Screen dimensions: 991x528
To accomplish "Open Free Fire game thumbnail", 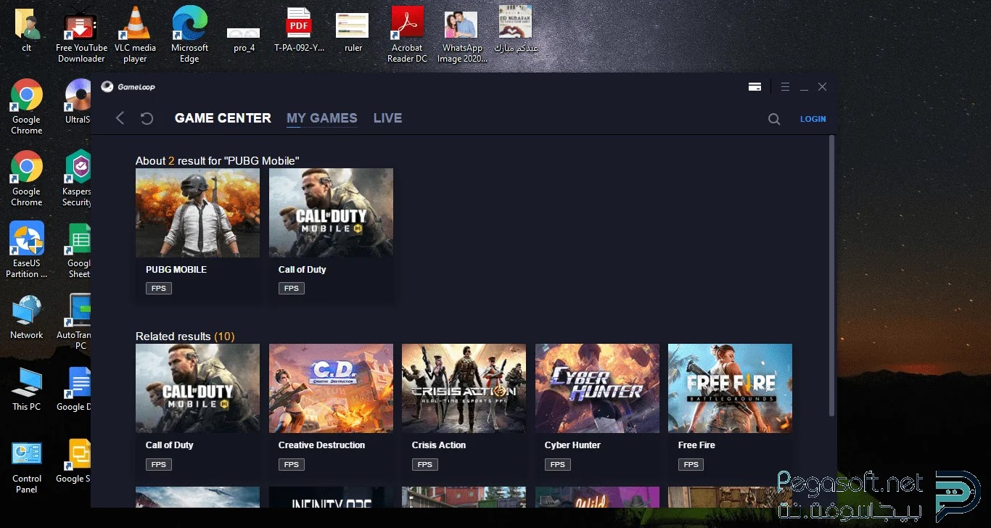I will (730, 388).
